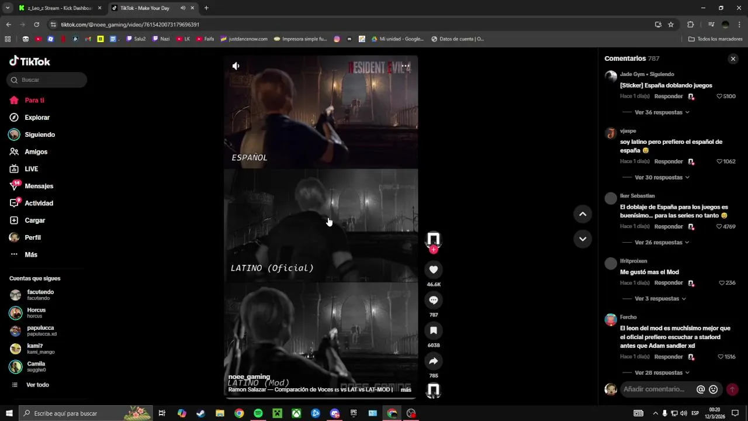Like Jade Gym's comment with 5100 likes
The width and height of the screenshot is (748, 421).
pyautogui.click(x=719, y=96)
